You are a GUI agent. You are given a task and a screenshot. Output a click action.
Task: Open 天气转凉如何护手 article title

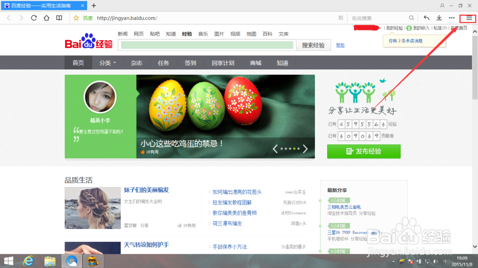click(146, 245)
